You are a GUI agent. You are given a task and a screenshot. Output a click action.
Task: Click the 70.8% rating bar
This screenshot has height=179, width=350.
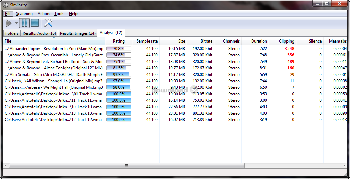click(x=119, y=48)
